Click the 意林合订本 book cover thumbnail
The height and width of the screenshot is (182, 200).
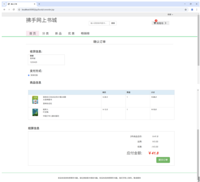tap(35, 100)
